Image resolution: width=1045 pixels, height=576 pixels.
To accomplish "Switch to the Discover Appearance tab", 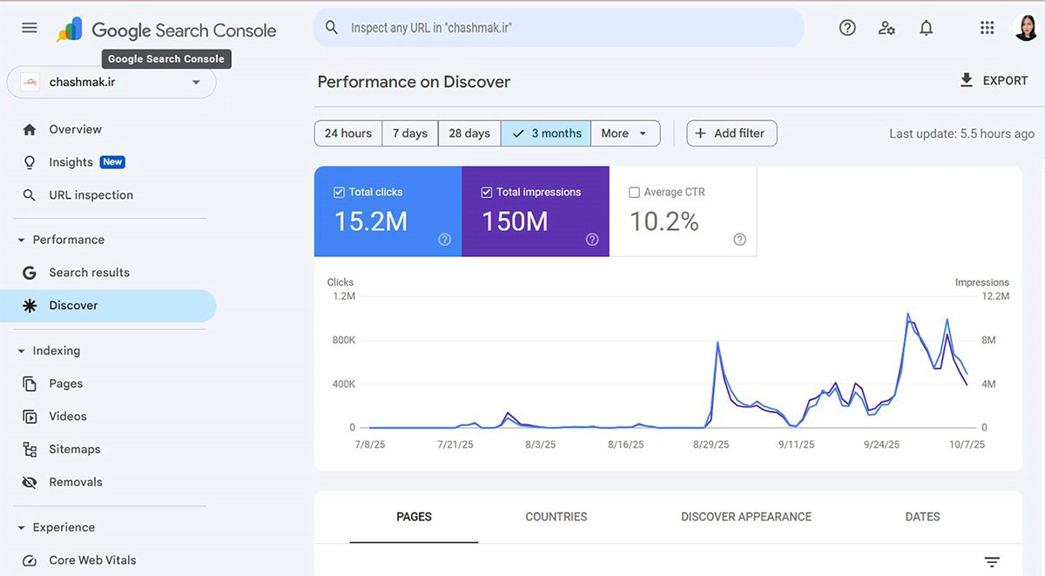I will point(745,517).
